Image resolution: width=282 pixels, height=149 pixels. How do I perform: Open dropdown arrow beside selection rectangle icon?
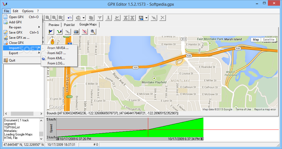pos(146,18)
